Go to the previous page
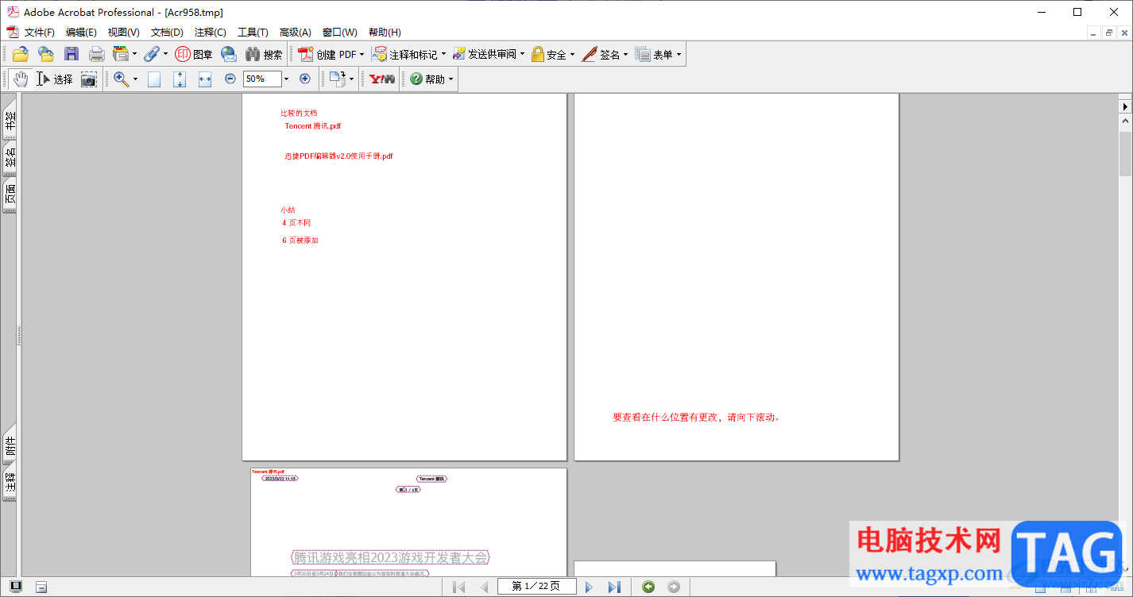The width and height of the screenshot is (1133, 597). click(x=484, y=587)
